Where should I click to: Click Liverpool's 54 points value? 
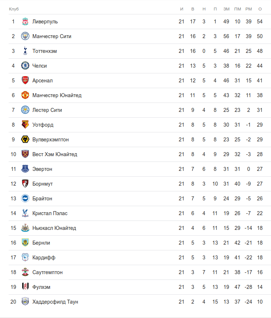pyautogui.click(x=260, y=22)
